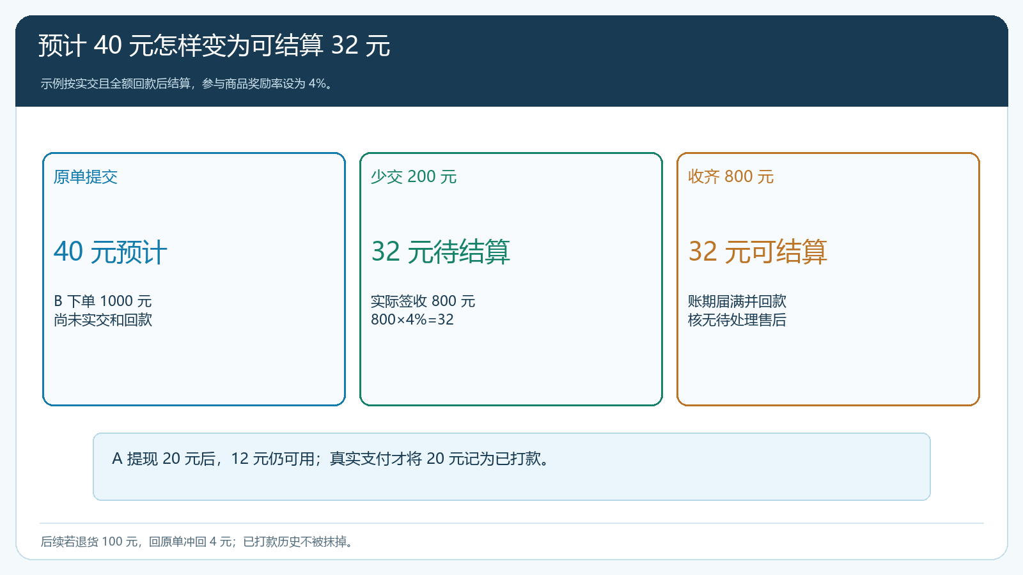Click the 原单提交 card heading
Image resolution: width=1023 pixels, height=575 pixels.
pos(86,177)
